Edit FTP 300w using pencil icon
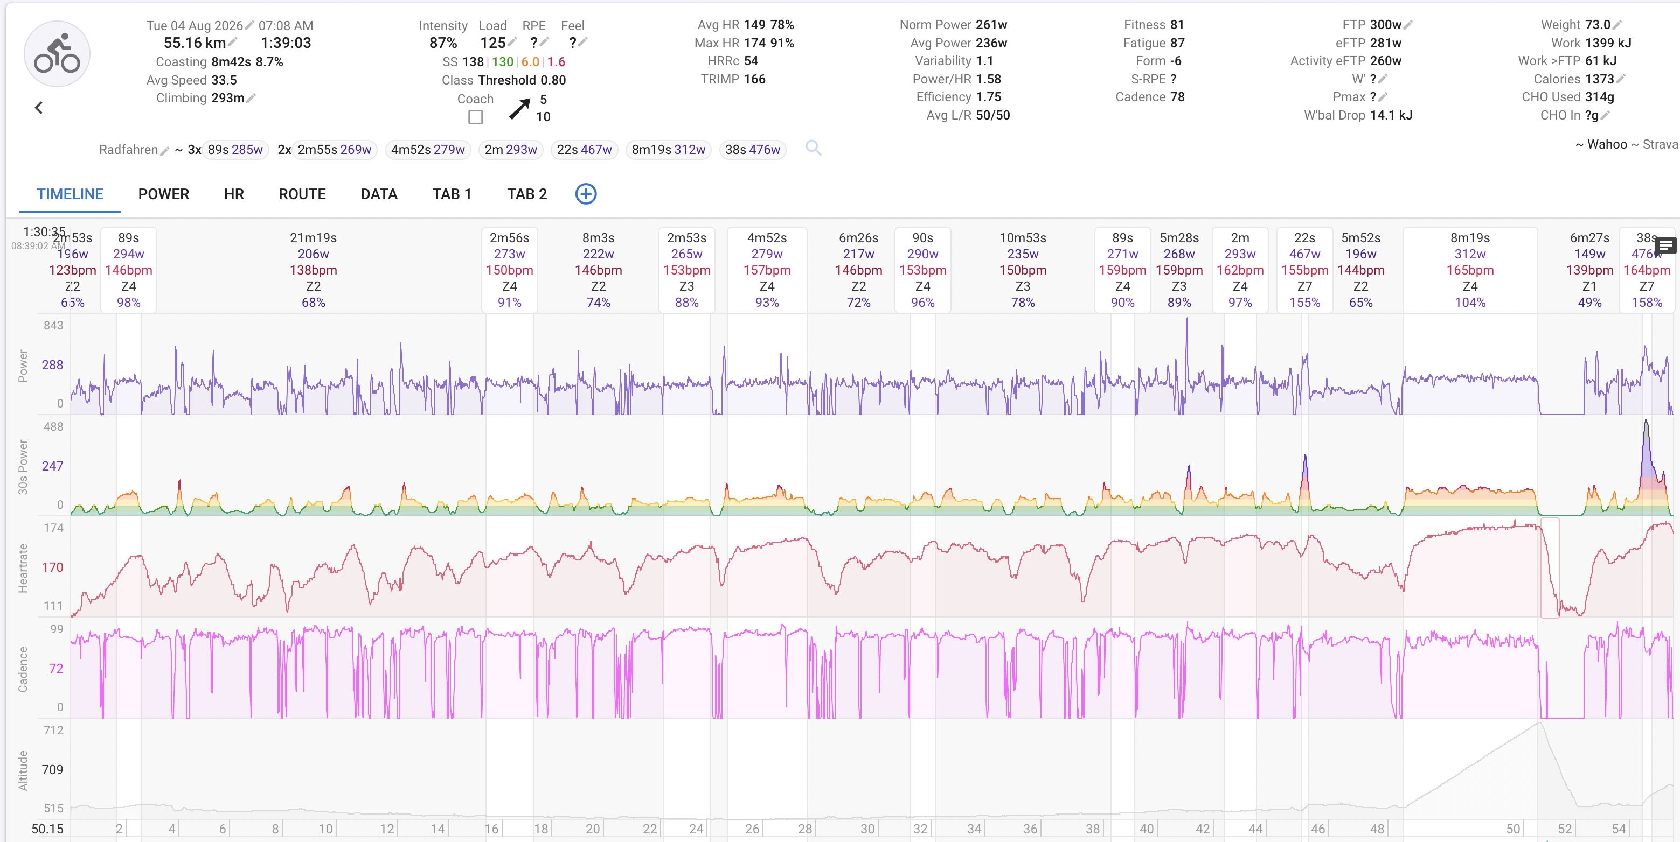The height and width of the screenshot is (842, 1680). (x=1408, y=25)
